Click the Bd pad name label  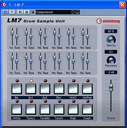tap(16, 98)
